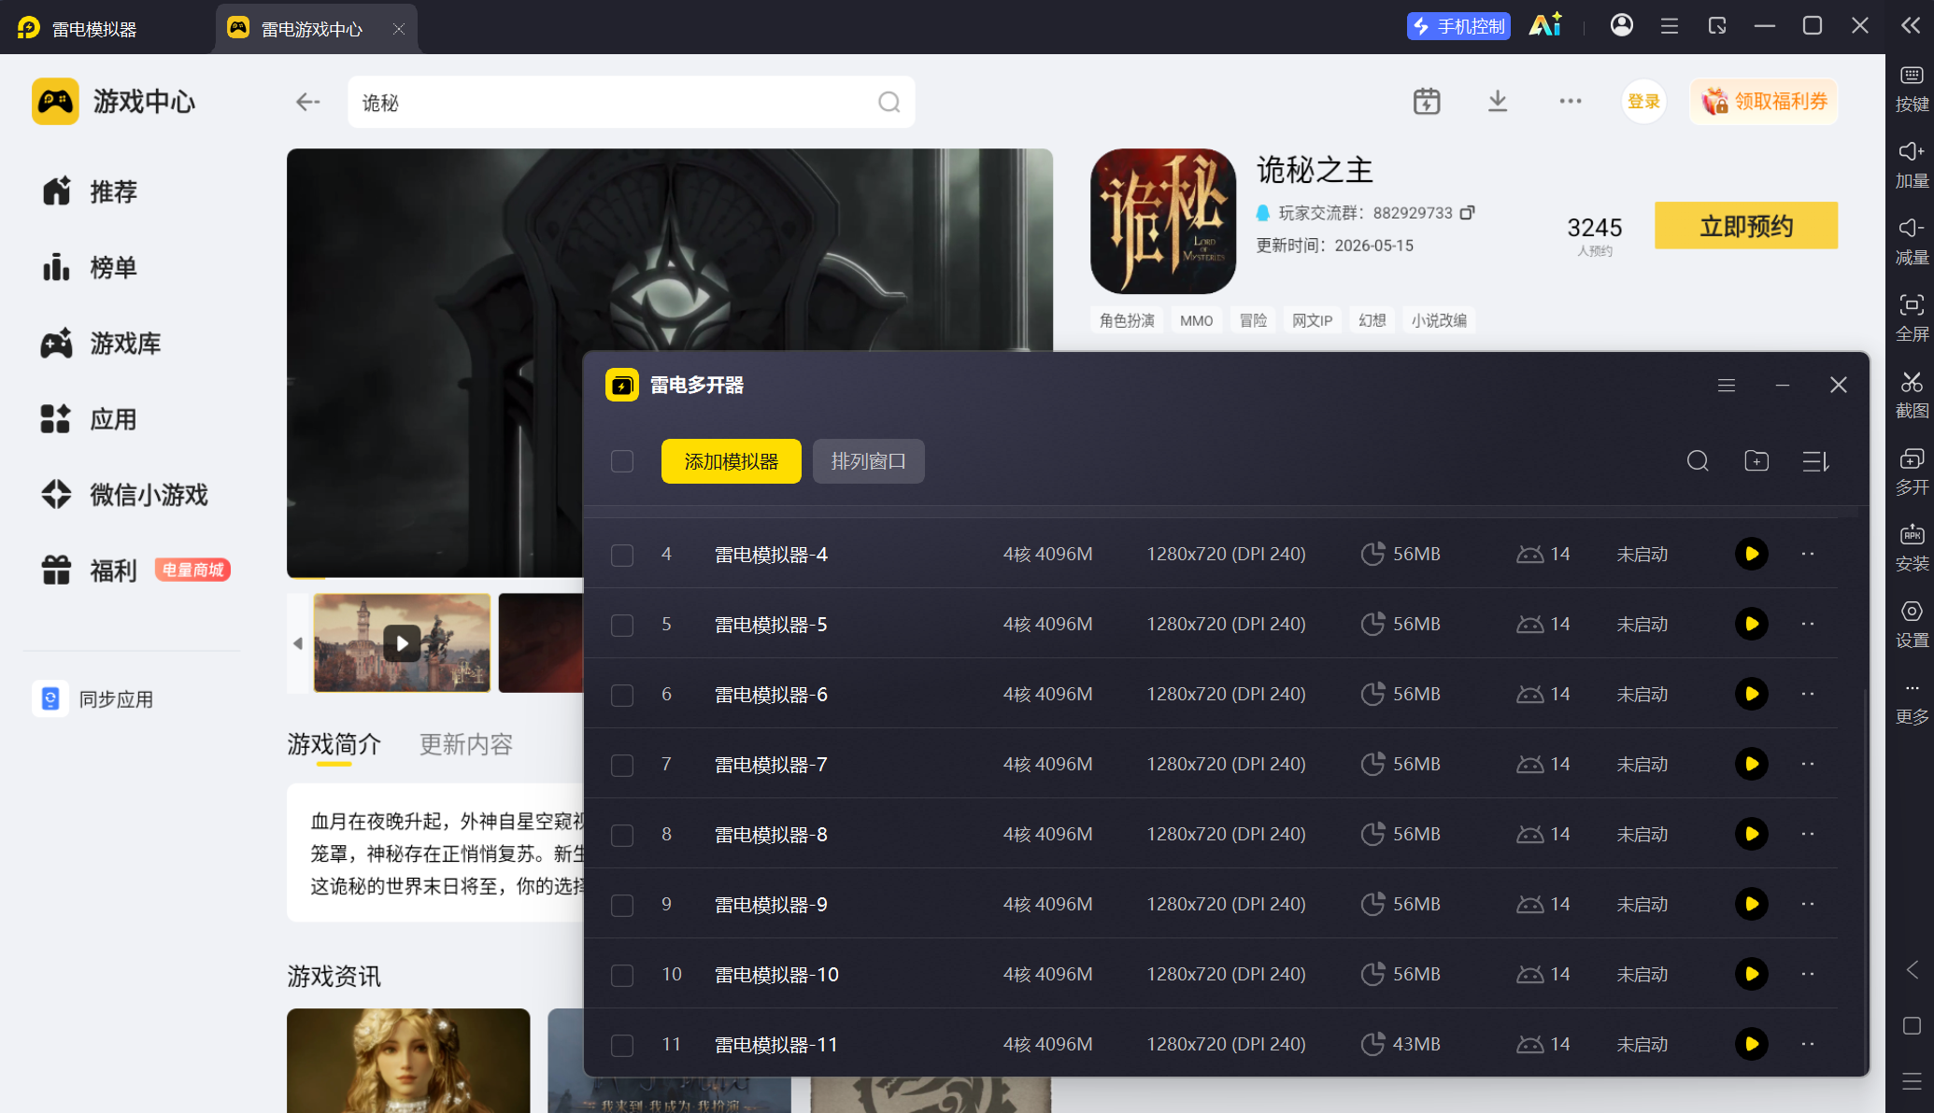The width and height of the screenshot is (1934, 1113).
Task: Start 雷电模拟器-7 with its play button
Action: (x=1752, y=764)
